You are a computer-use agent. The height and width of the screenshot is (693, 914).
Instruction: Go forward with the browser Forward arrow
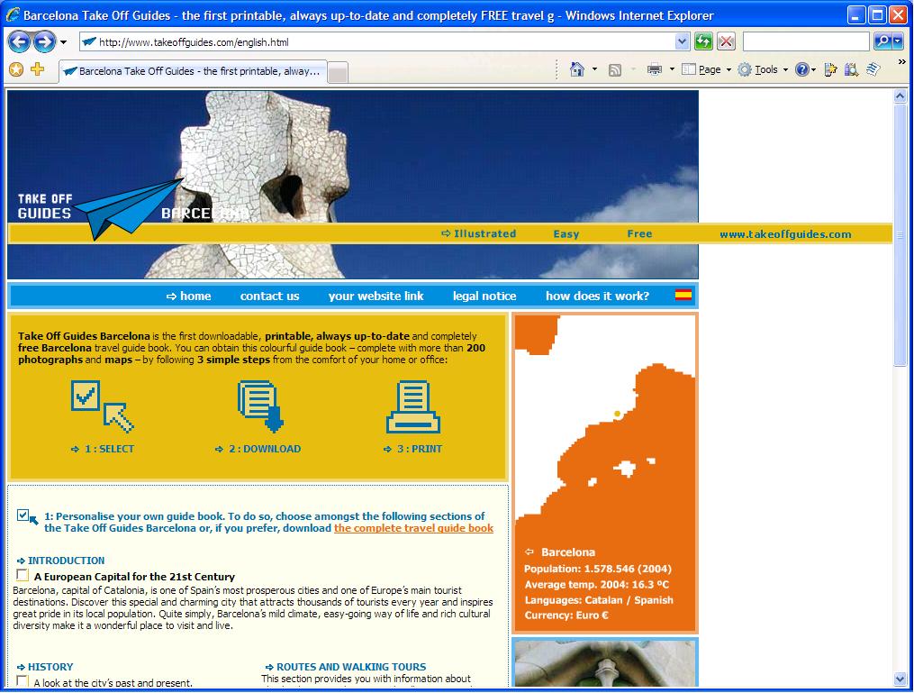coord(44,41)
